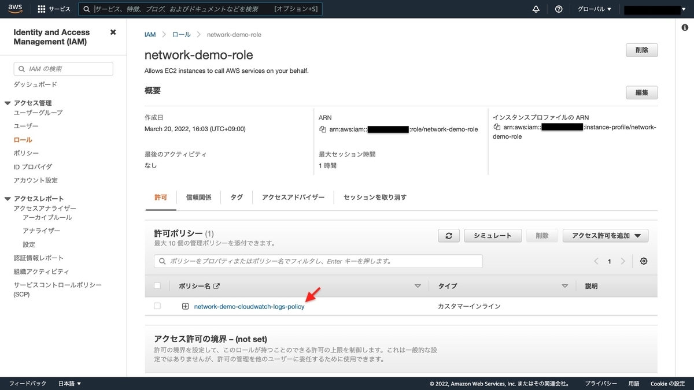Image resolution: width=694 pixels, height=390 pixels.
Task: Open the external link icon beside ポリシー名
Action: click(217, 286)
